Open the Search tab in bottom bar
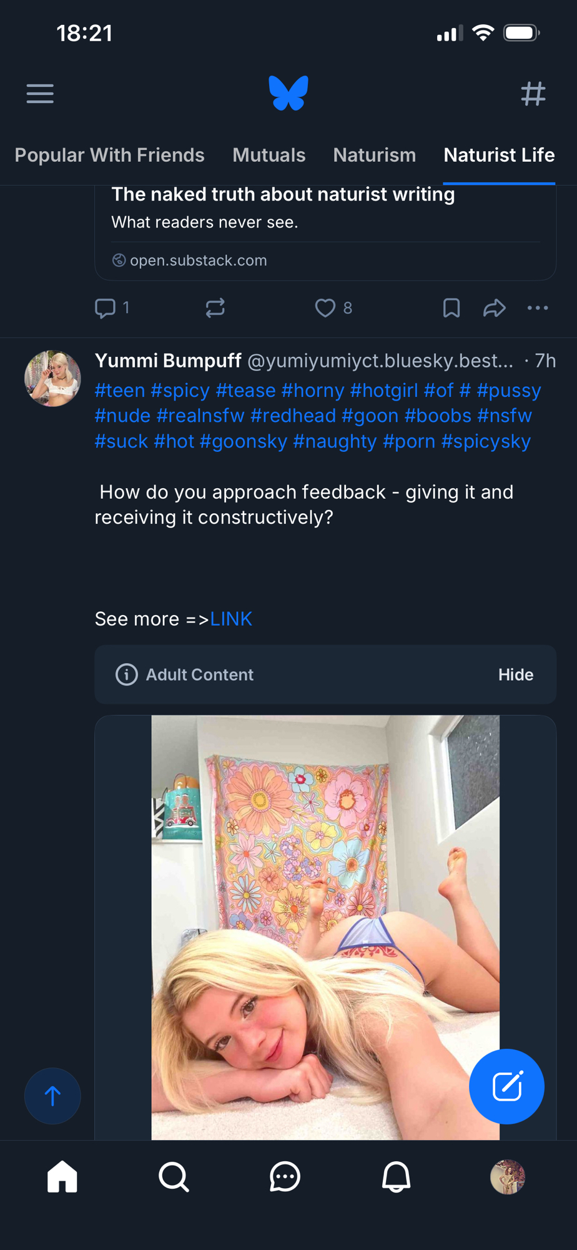Image resolution: width=577 pixels, height=1250 pixels. (174, 1177)
